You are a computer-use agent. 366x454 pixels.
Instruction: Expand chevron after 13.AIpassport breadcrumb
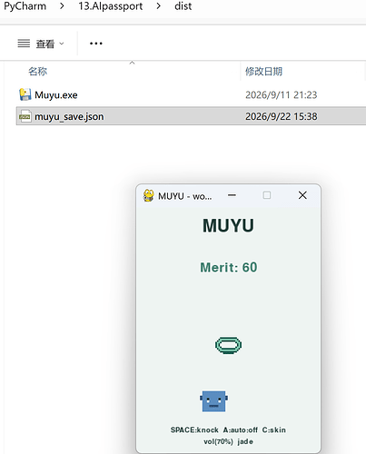[x=158, y=6]
